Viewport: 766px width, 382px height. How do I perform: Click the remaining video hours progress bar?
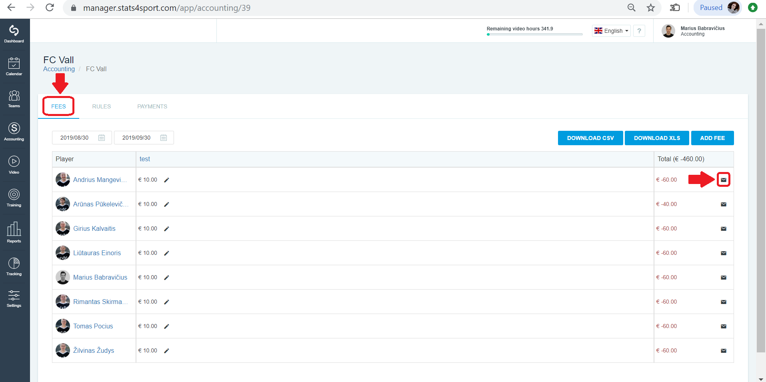point(534,34)
